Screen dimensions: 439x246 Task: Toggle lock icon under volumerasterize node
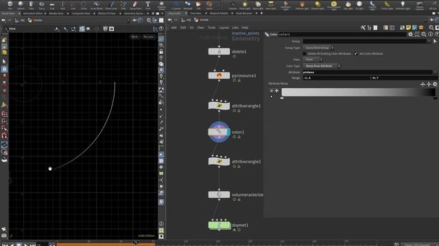tap(239, 200)
